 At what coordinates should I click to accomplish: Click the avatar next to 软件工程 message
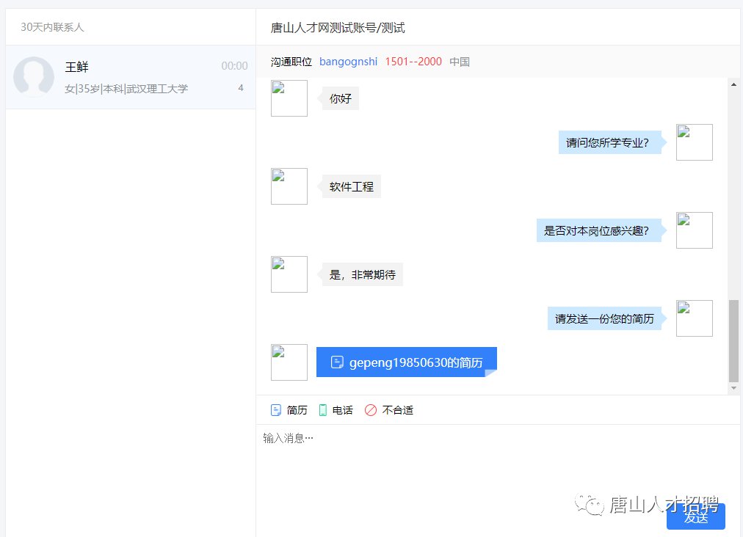click(289, 186)
